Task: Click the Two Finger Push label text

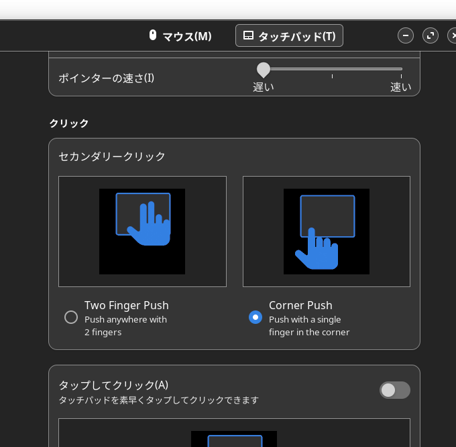Action: coord(127,305)
